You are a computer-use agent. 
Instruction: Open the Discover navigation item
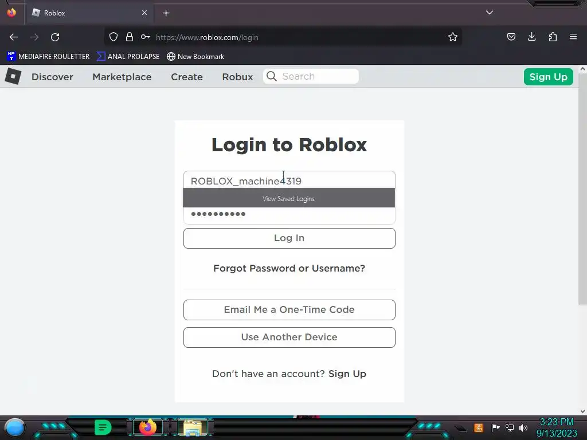[x=52, y=77]
